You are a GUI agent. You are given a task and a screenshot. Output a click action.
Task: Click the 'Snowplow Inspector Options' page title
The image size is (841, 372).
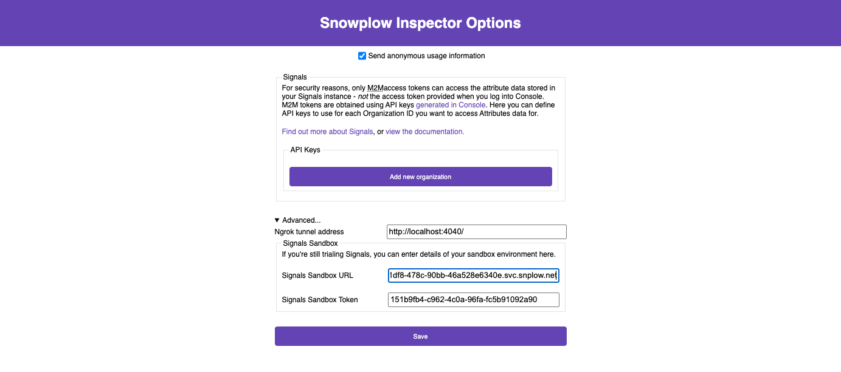click(x=420, y=22)
